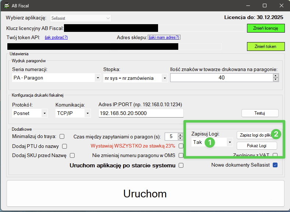Viewport: 290px width, 212px height.
Task: Toggle Dodaj PTU do nazwy checkbox
Action: 65,146
